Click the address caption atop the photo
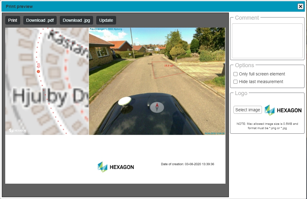The image size is (307, 199). 106,29
